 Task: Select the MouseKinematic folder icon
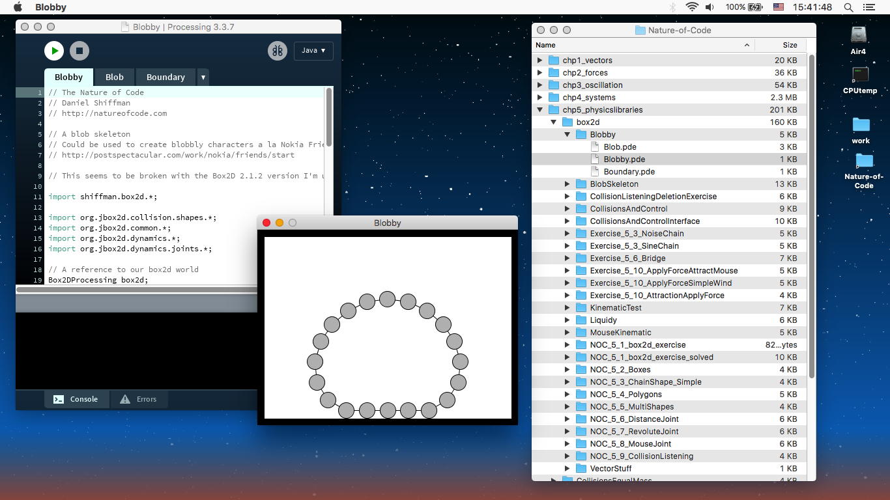click(x=581, y=332)
